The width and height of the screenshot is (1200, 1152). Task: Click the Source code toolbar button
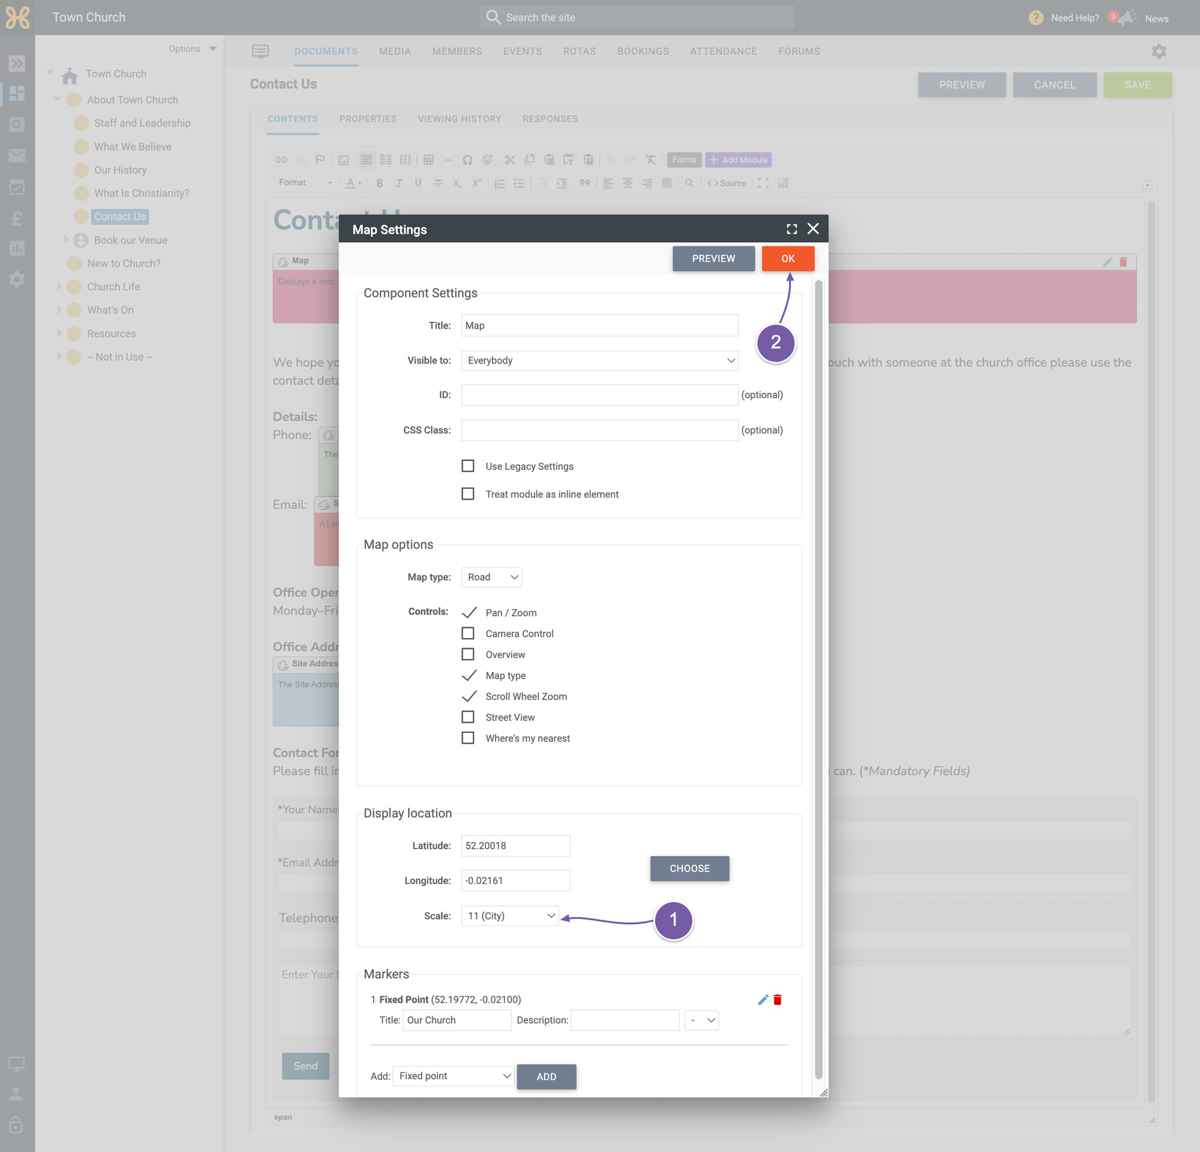[726, 183]
